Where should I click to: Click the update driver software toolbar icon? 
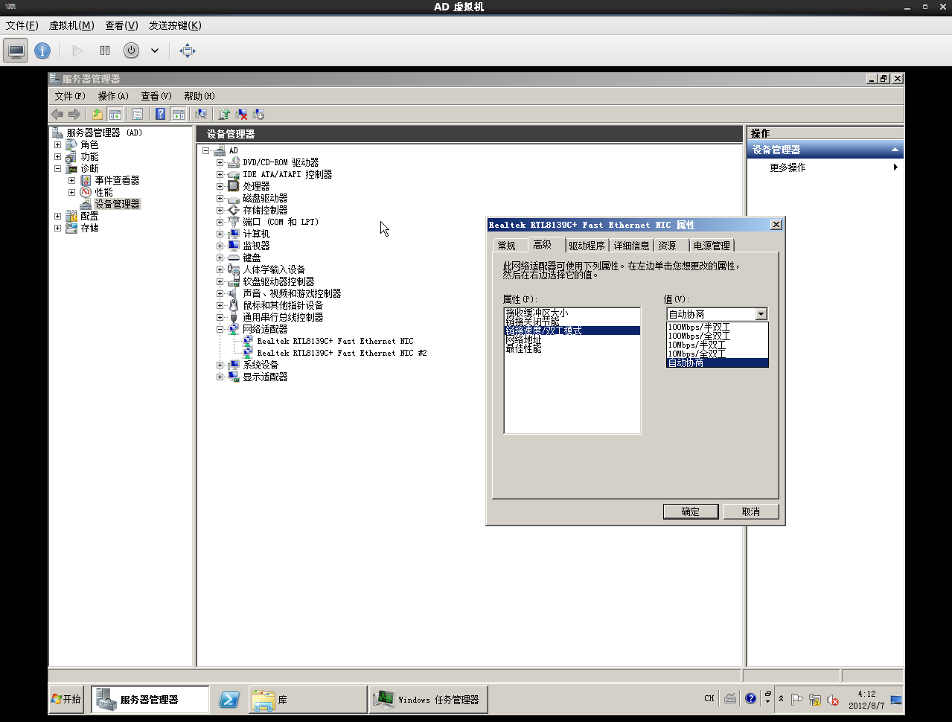[224, 114]
